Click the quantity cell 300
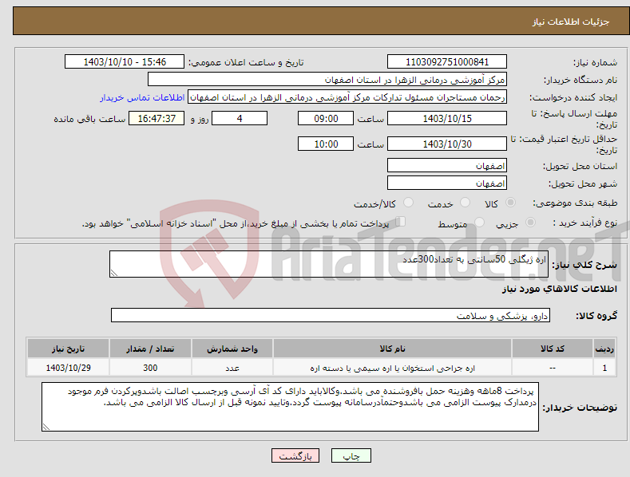This screenshot has height=477, width=630. click(x=150, y=368)
